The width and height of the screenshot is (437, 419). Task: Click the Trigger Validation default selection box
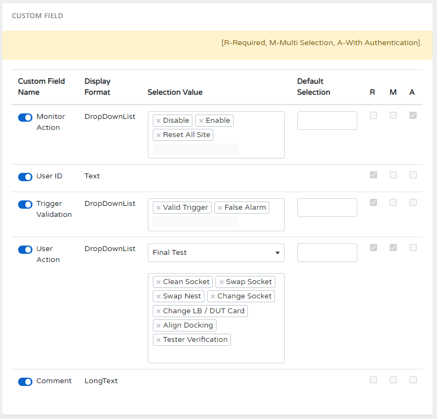[x=327, y=208]
